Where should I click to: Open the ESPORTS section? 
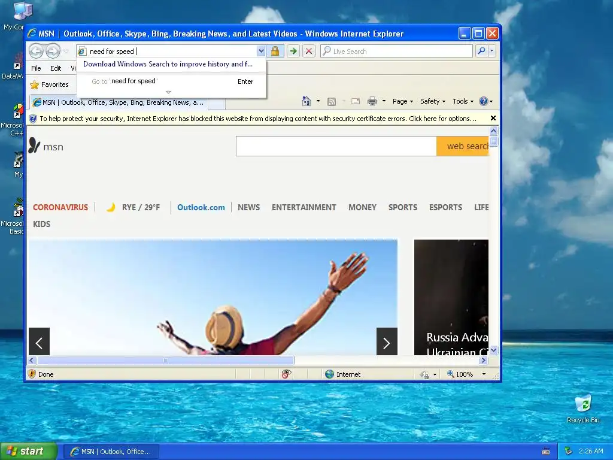click(445, 207)
